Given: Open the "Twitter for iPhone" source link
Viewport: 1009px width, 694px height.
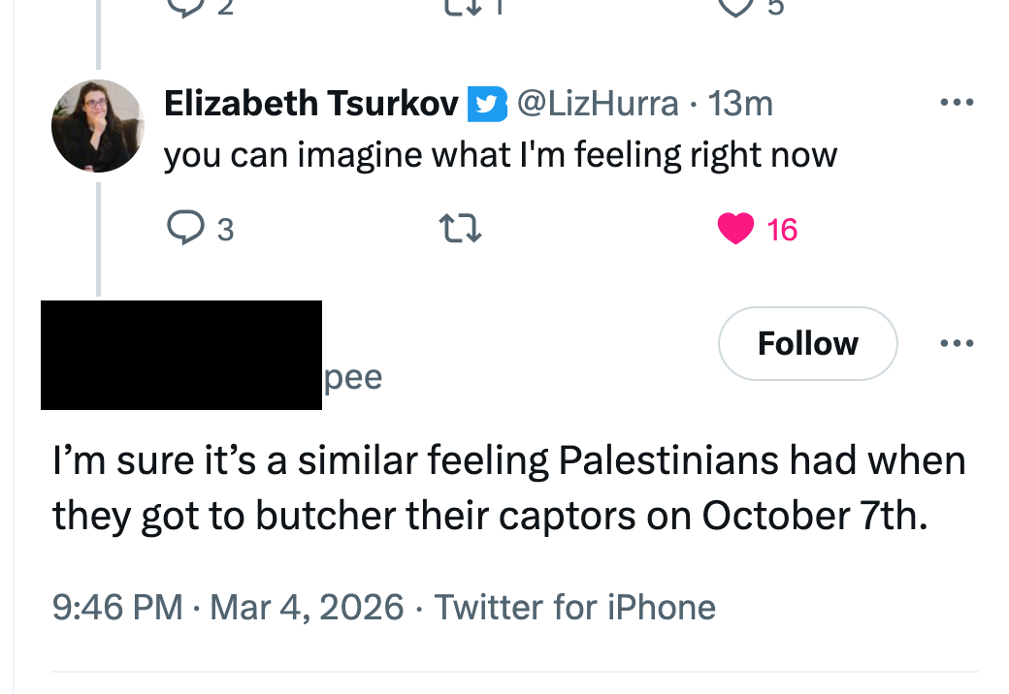Looking at the screenshot, I should pyautogui.click(x=574, y=608).
